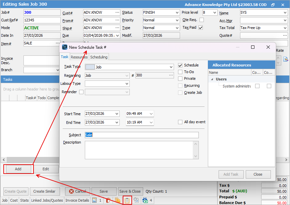Enable the To-Do checkbox
The width and height of the screenshot is (290, 205).
click(x=180, y=72)
